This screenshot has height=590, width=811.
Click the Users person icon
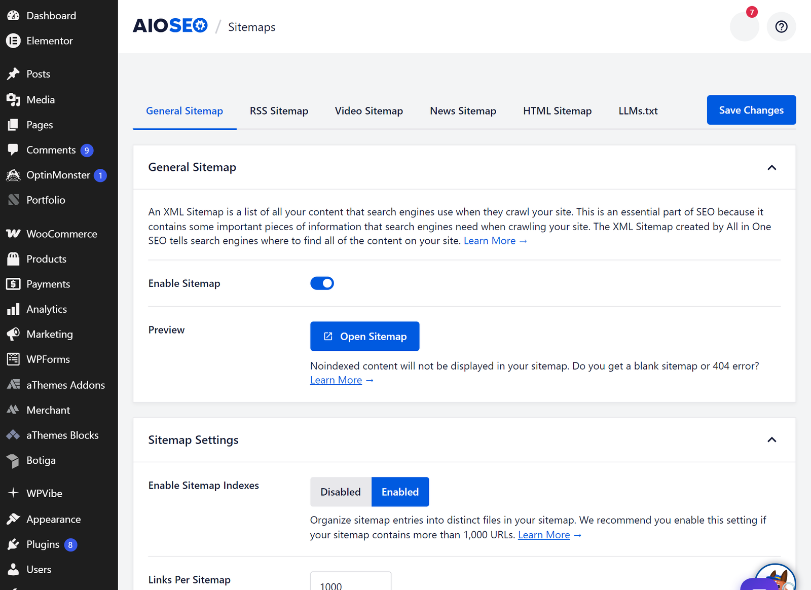[x=13, y=569]
